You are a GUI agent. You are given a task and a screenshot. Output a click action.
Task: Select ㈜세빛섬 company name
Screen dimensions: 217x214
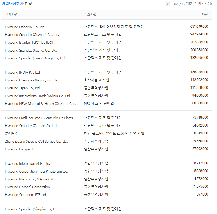(x=12, y=134)
